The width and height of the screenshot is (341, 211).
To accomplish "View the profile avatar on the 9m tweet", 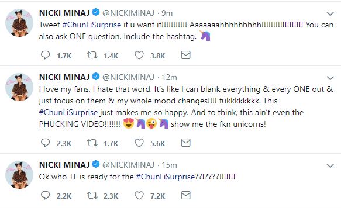I will pos(19,23).
